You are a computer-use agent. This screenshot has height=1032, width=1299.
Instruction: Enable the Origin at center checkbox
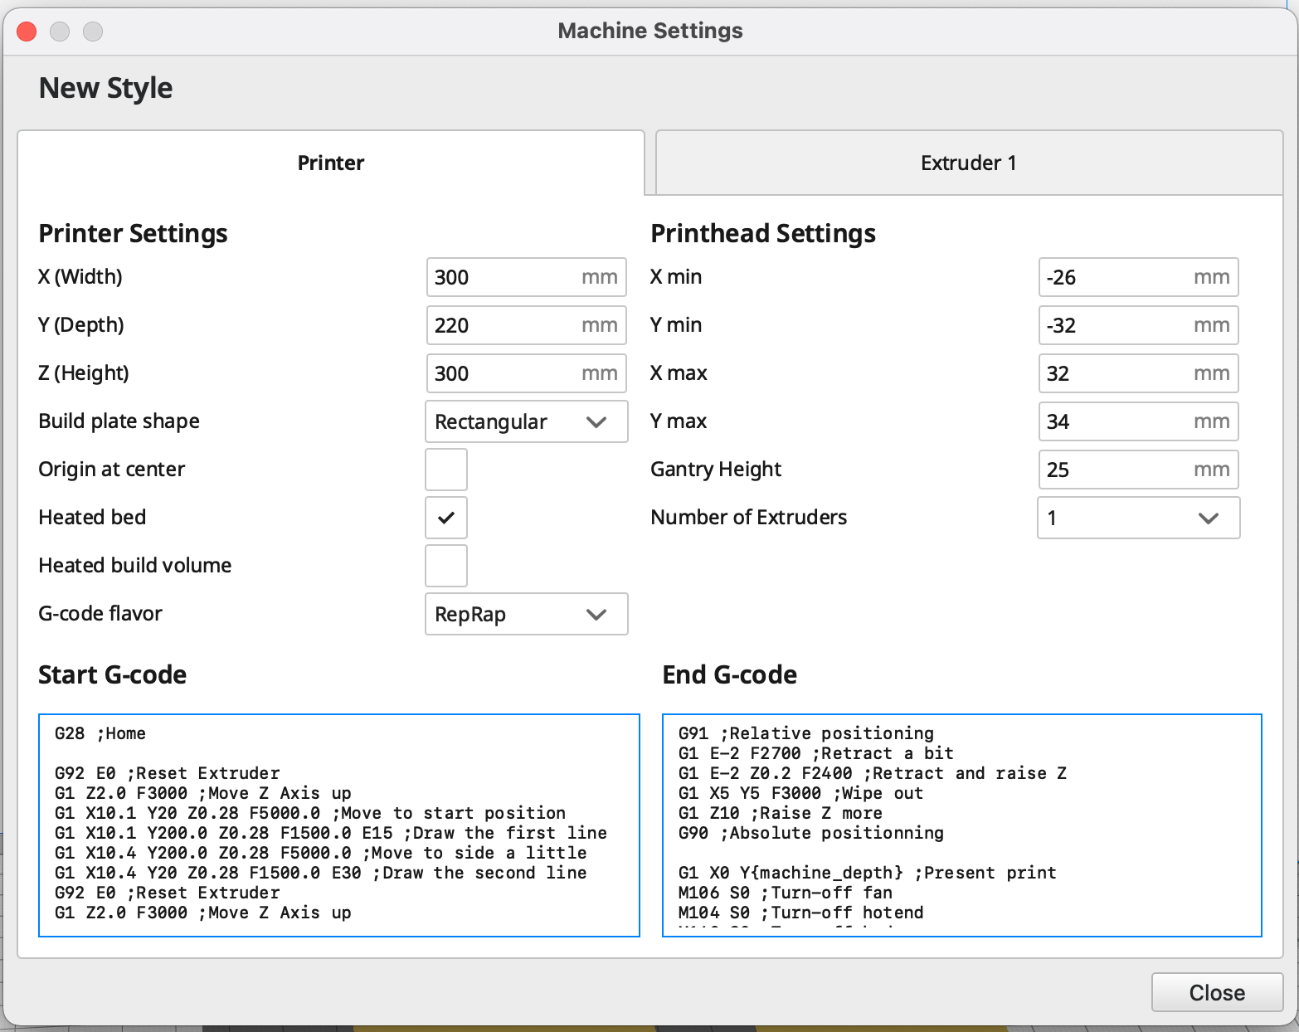[x=446, y=470]
